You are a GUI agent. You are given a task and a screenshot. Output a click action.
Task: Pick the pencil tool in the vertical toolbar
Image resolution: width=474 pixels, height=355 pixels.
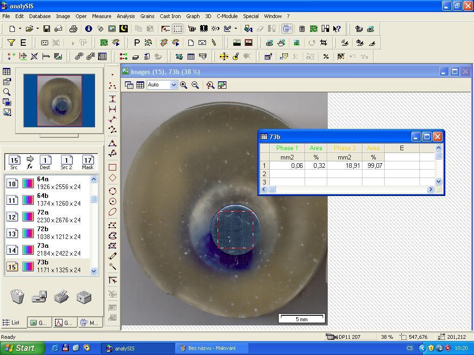click(x=112, y=256)
